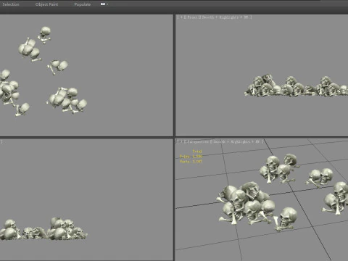Click the ribbon display toggle icon
This screenshot has width=348, height=261.
[103, 4]
